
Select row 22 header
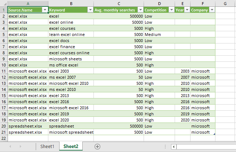coord(4,138)
